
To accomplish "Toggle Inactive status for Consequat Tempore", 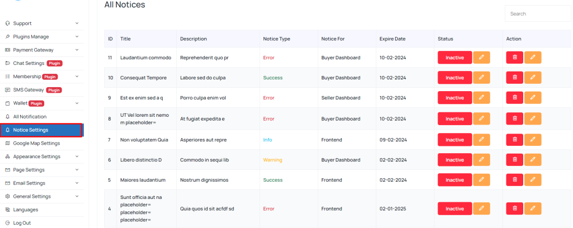I will (454, 77).
